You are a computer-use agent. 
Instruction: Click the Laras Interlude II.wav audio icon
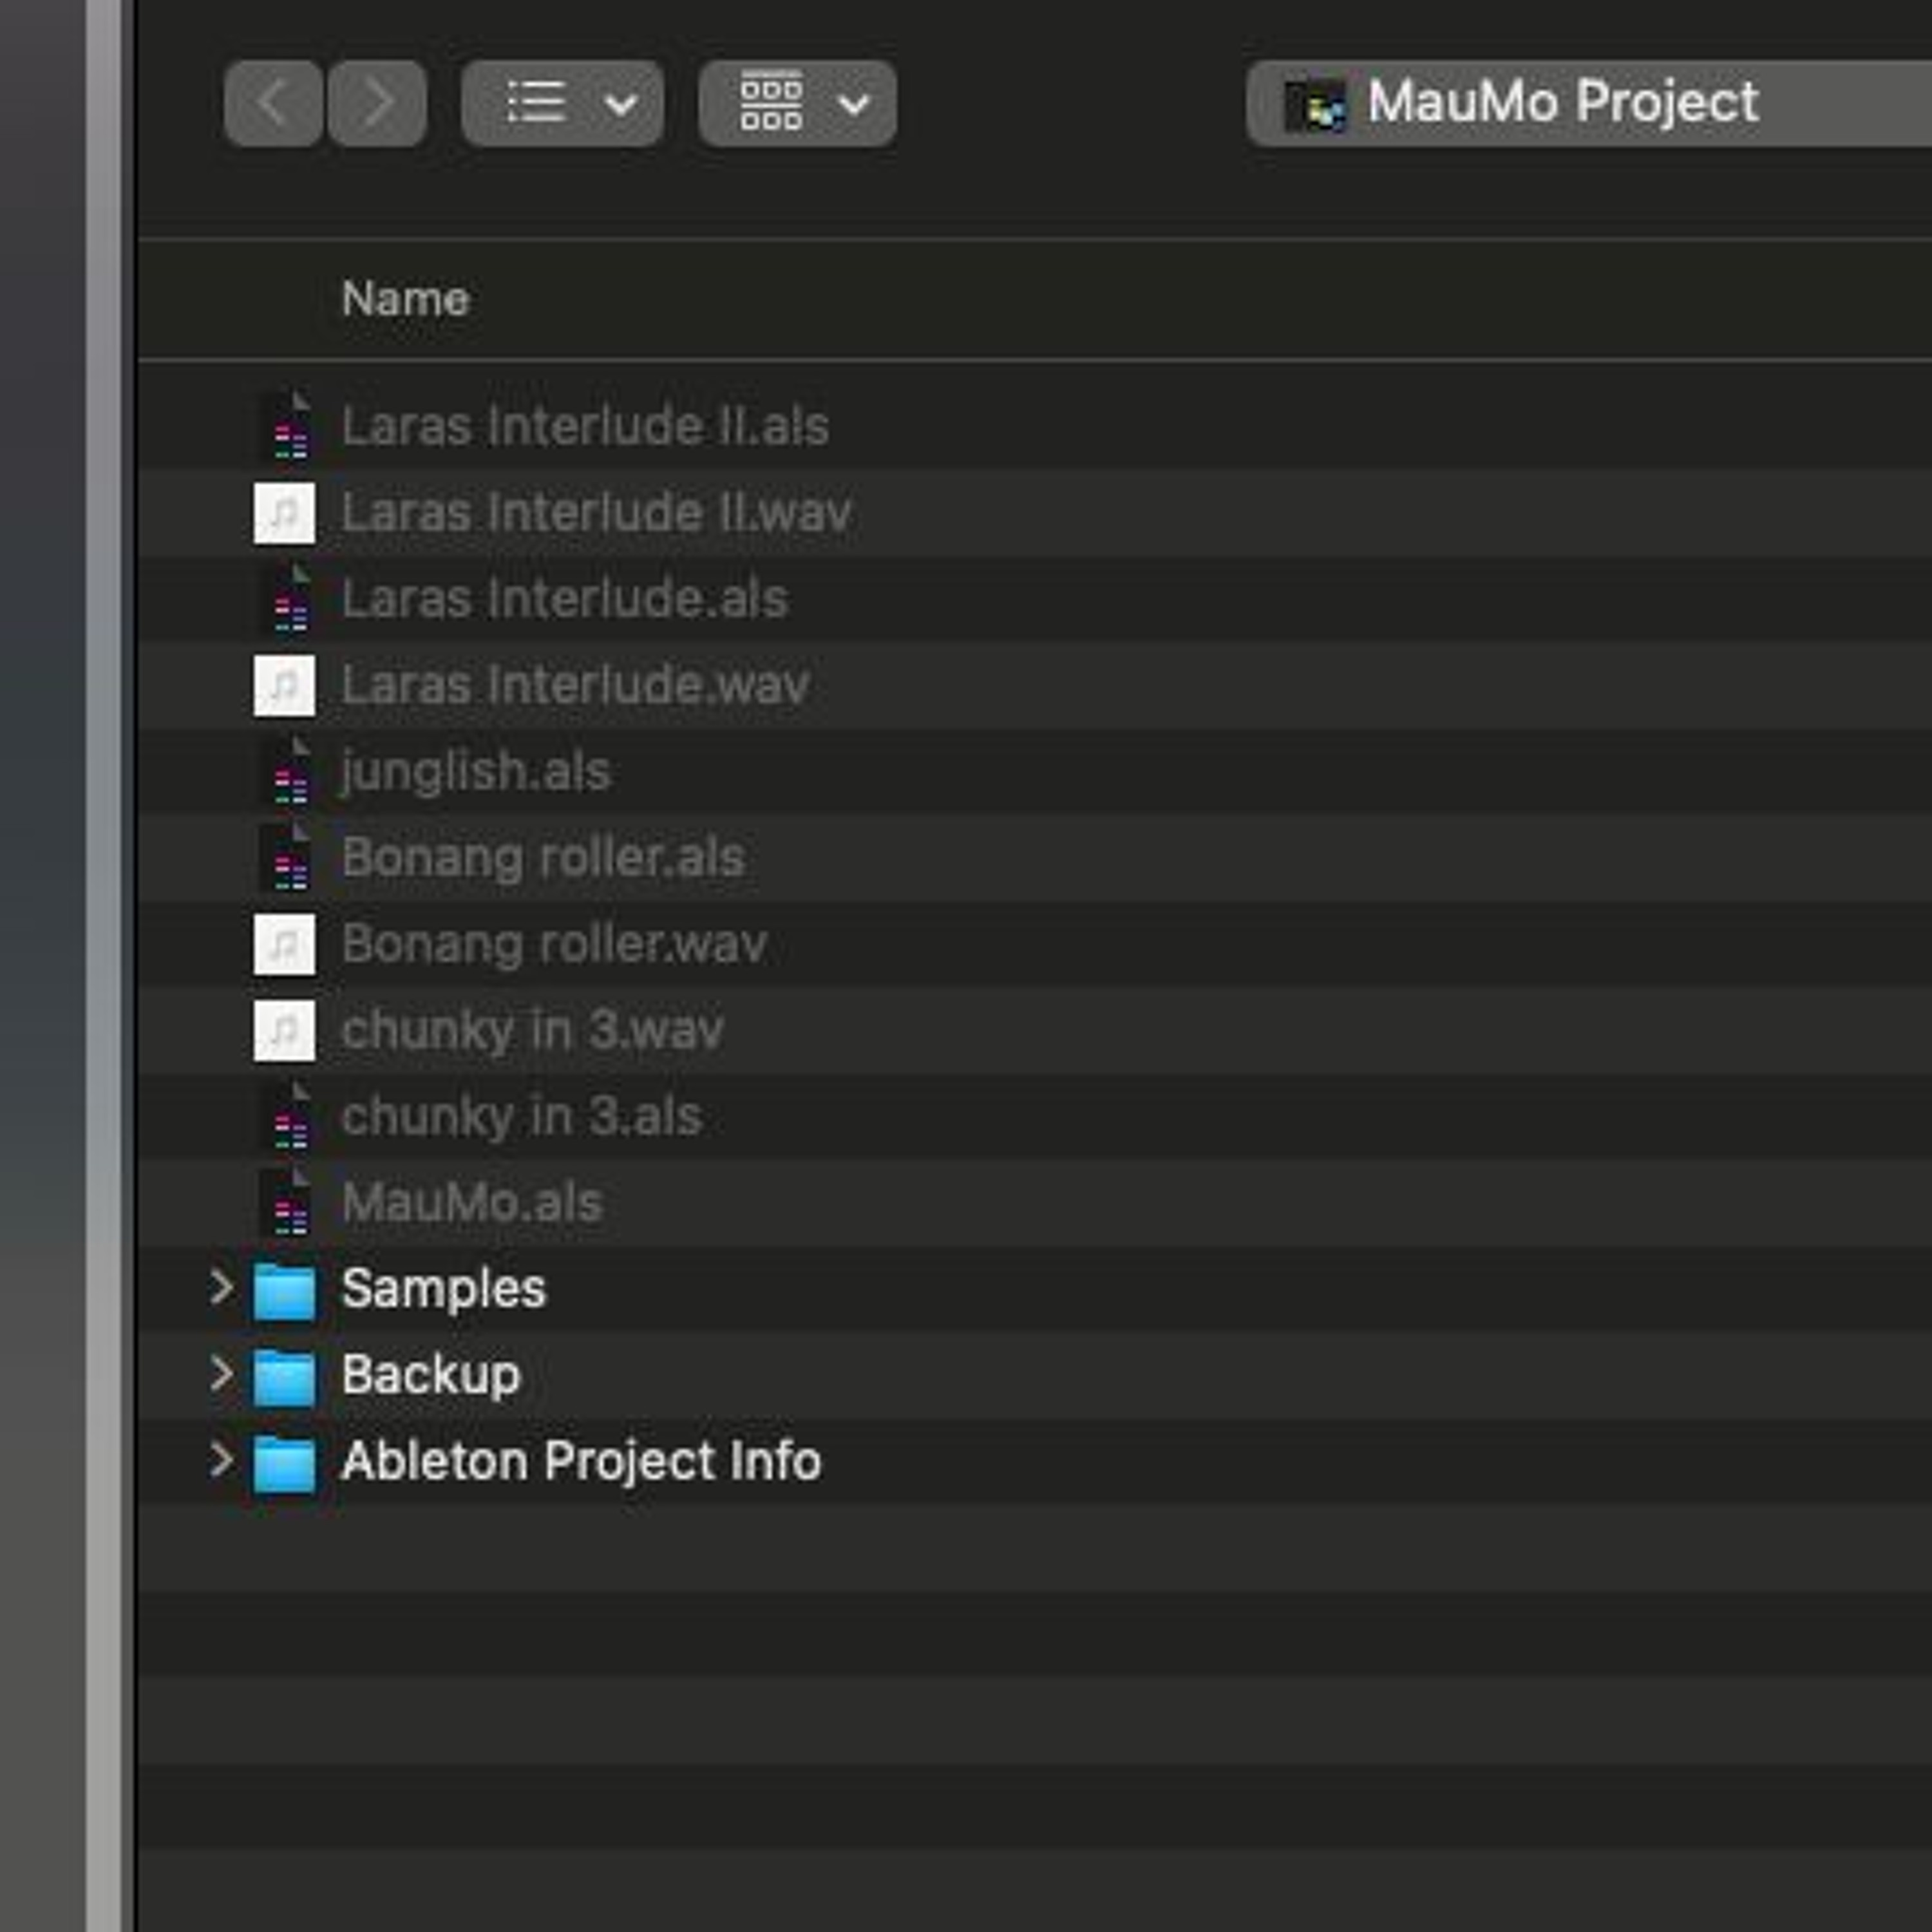284,513
